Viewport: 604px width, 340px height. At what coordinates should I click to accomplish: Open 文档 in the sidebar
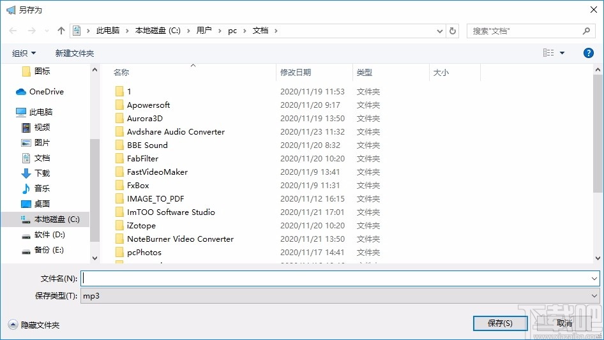(x=36, y=158)
